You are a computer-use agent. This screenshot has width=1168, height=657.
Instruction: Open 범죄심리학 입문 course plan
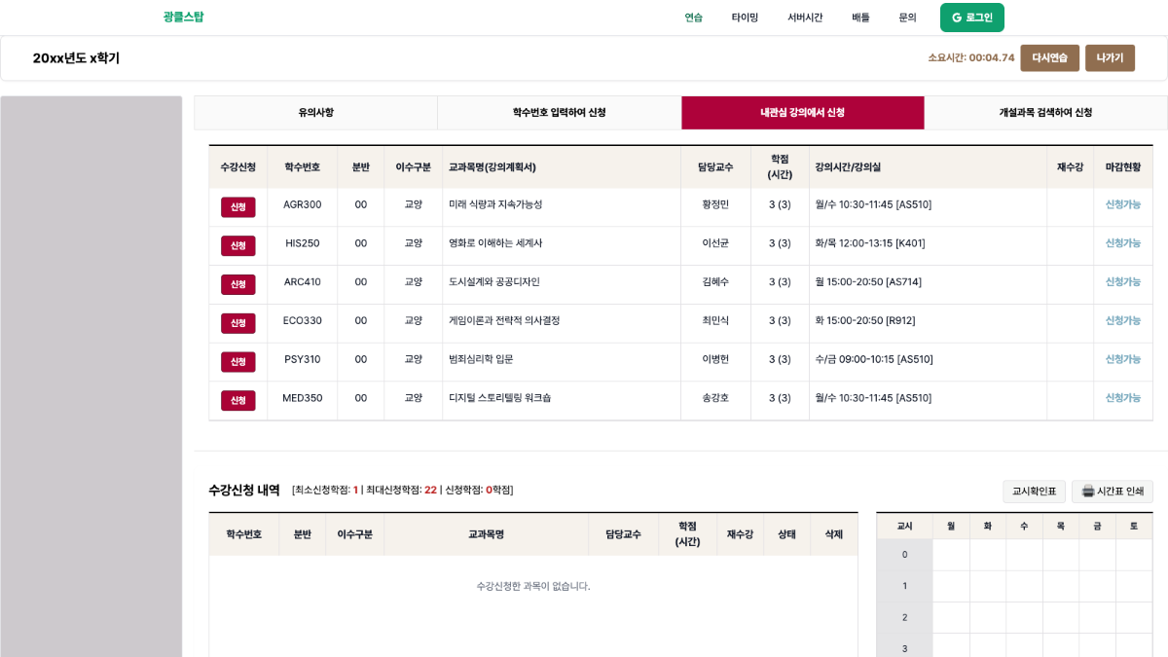click(x=481, y=359)
